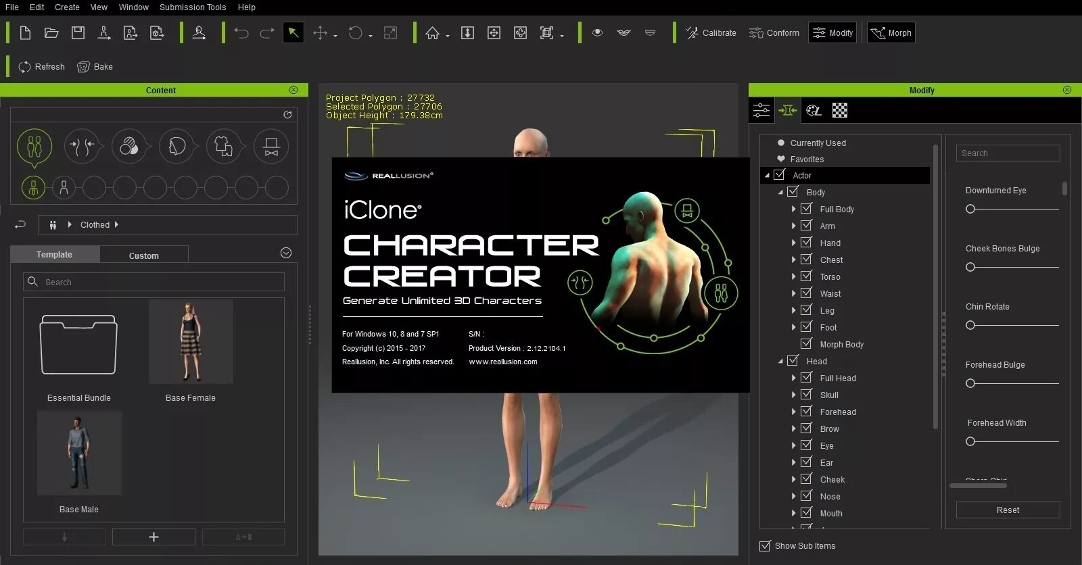1082x565 pixels.
Task: Click the Undo arrow
Action: (241, 32)
